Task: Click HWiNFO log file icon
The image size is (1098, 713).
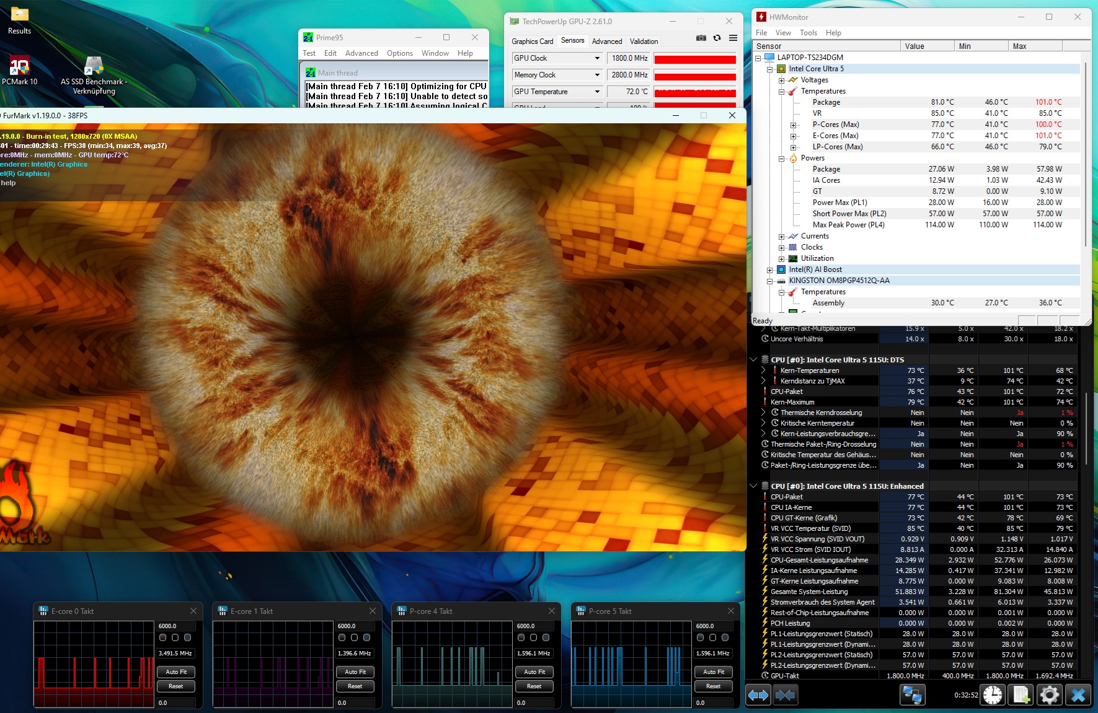Action: coord(1021,695)
